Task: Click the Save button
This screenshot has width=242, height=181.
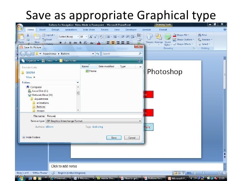Action: pyautogui.click(x=114, y=138)
